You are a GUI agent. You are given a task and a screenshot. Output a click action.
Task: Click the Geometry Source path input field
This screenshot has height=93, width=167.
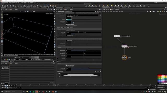(x=82, y=15)
